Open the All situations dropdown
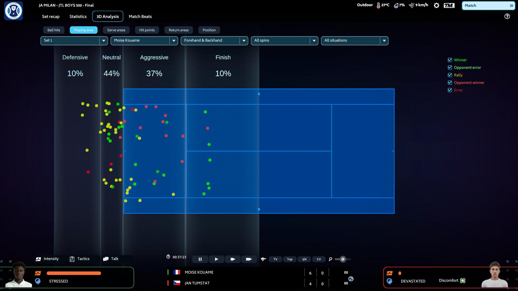The height and width of the screenshot is (291, 518). tap(355, 40)
